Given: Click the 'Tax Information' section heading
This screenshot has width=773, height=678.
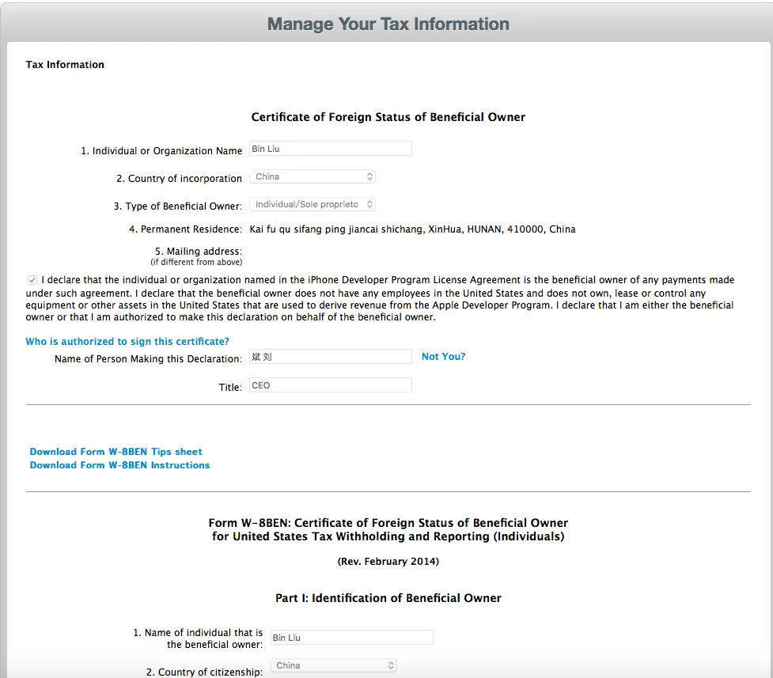Looking at the screenshot, I should [65, 65].
